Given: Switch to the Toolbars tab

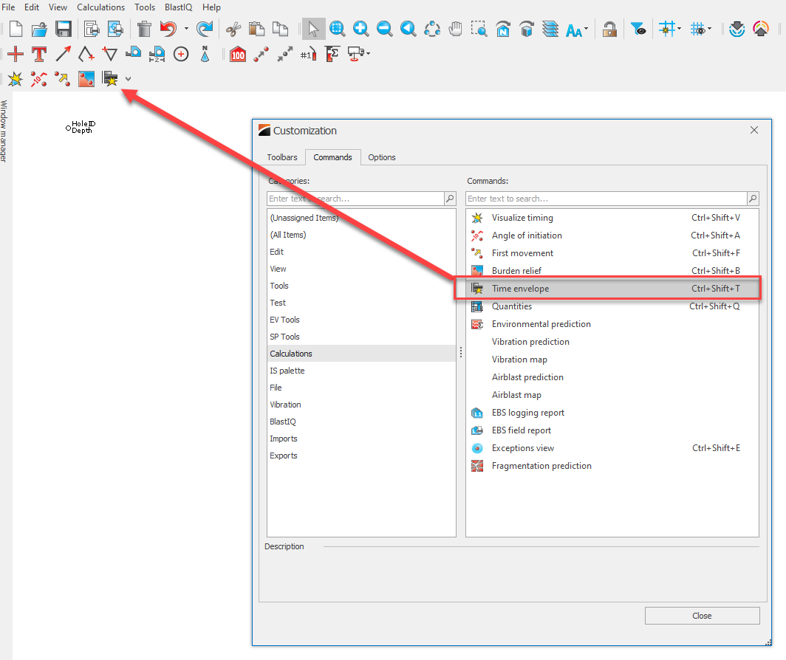Looking at the screenshot, I should click(x=282, y=157).
